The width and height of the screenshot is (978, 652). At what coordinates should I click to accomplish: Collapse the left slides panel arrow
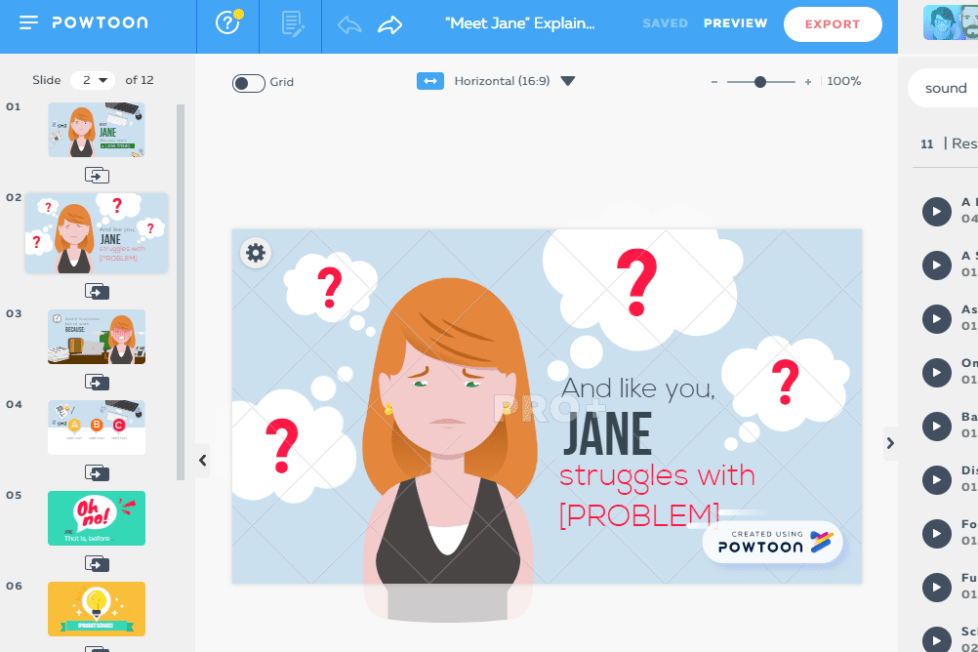[x=202, y=461]
